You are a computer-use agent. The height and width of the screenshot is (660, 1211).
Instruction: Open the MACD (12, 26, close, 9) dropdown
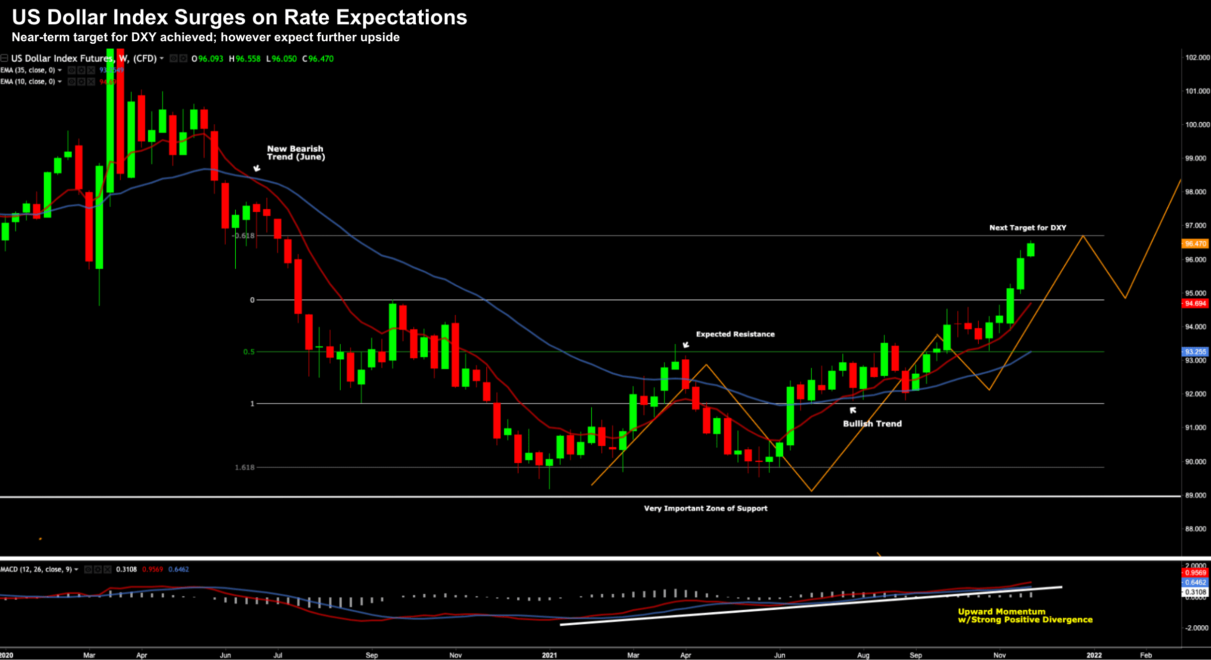(x=76, y=570)
